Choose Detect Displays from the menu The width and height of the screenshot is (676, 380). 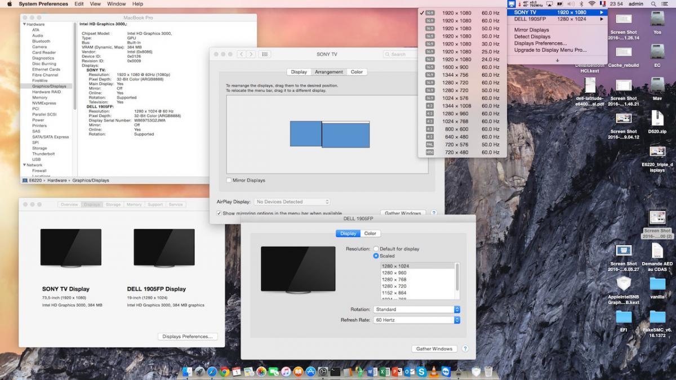(x=532, y=37)
